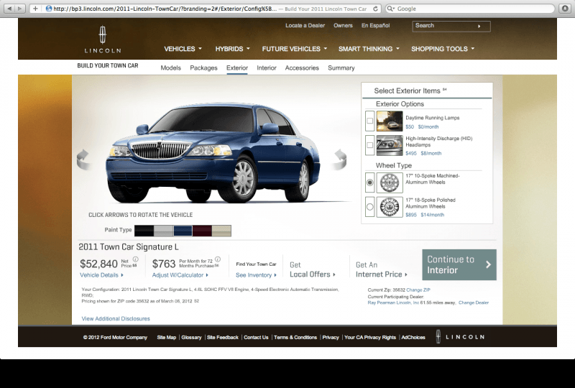This screenshot has height=388, width=575.
Task: Open the Site Feedback footer link
Action: (223, 338)
